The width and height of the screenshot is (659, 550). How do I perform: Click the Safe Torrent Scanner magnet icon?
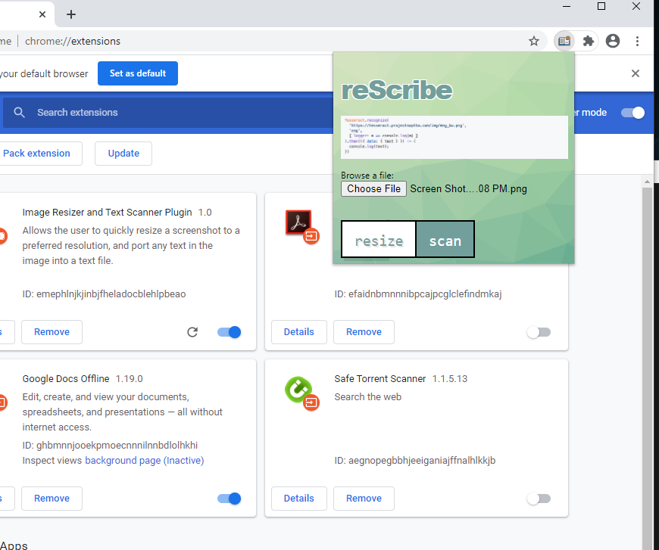point(298,389)
